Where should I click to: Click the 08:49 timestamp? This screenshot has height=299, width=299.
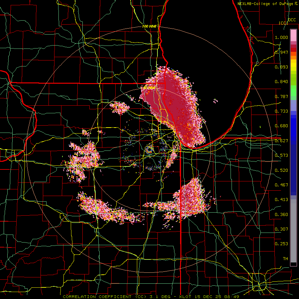coord(232,297)
